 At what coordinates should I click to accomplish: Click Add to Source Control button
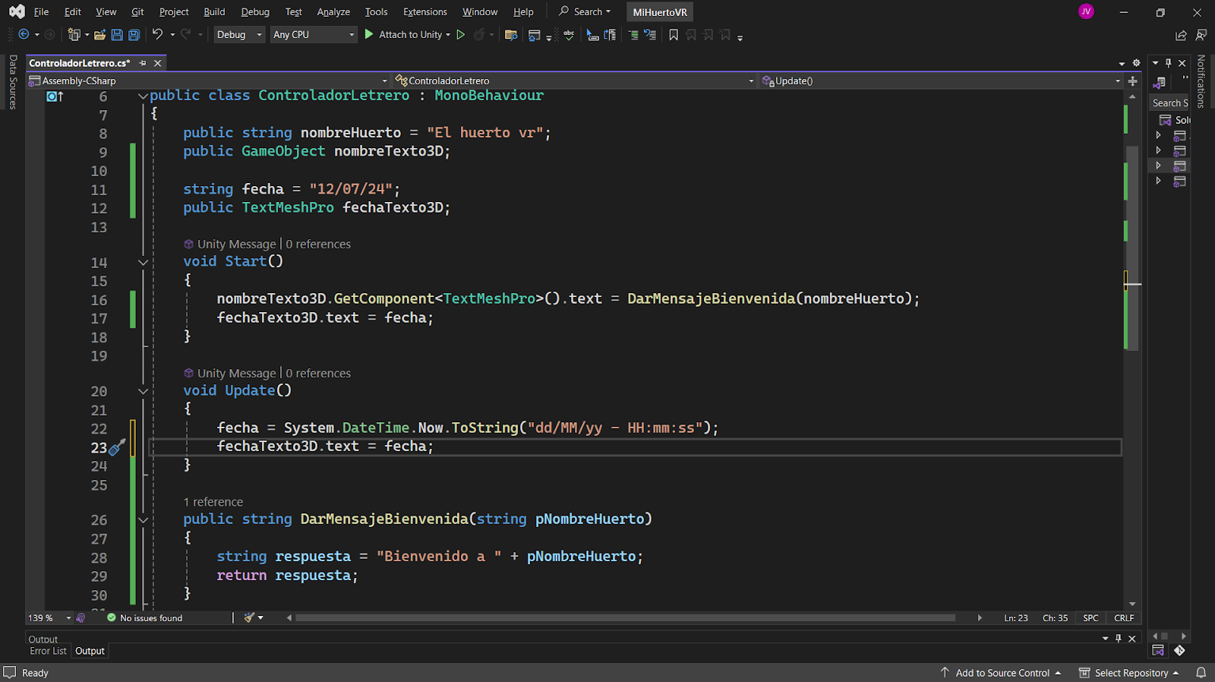(x=1001, y=673)
